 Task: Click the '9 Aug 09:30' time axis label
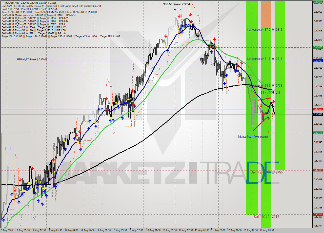click(120, 230)
